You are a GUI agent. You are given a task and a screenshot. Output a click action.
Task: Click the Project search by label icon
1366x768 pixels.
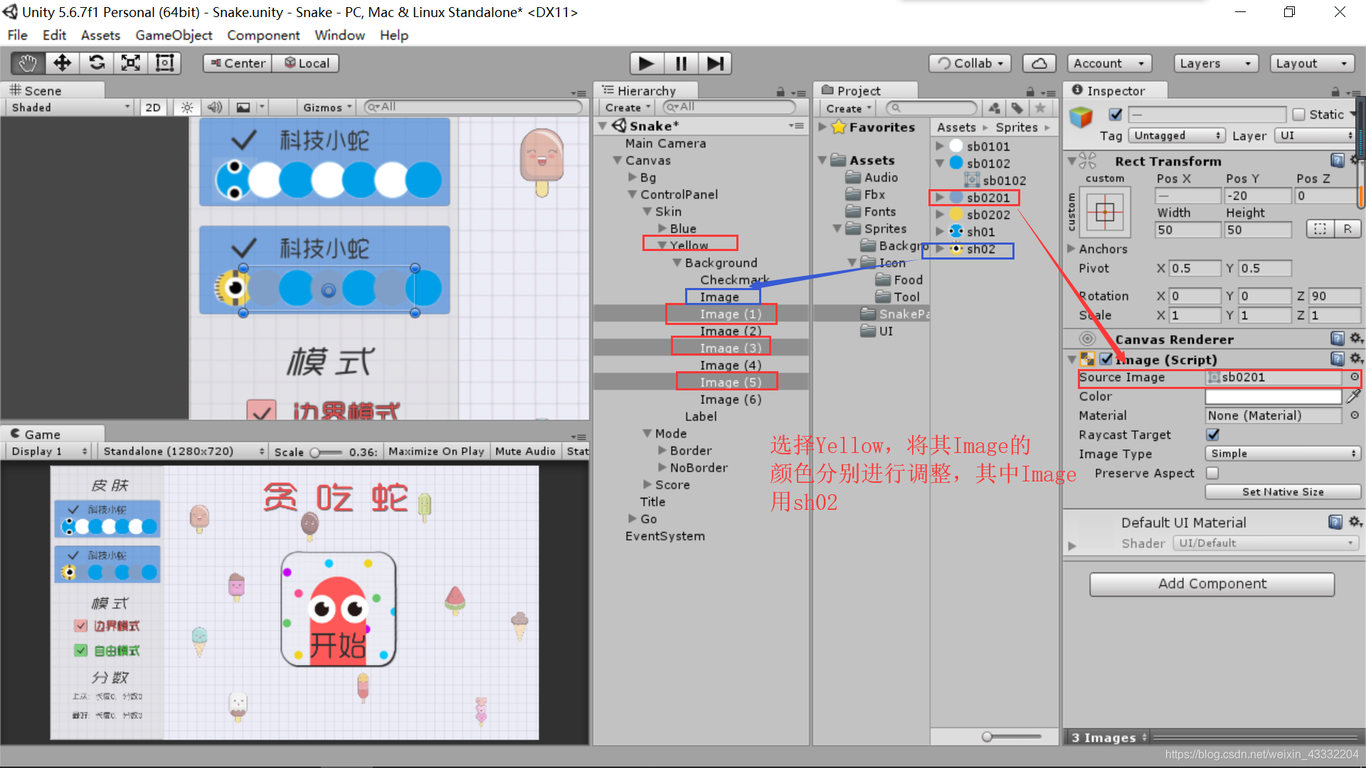pyautogui.click(x=1017, y=108)
